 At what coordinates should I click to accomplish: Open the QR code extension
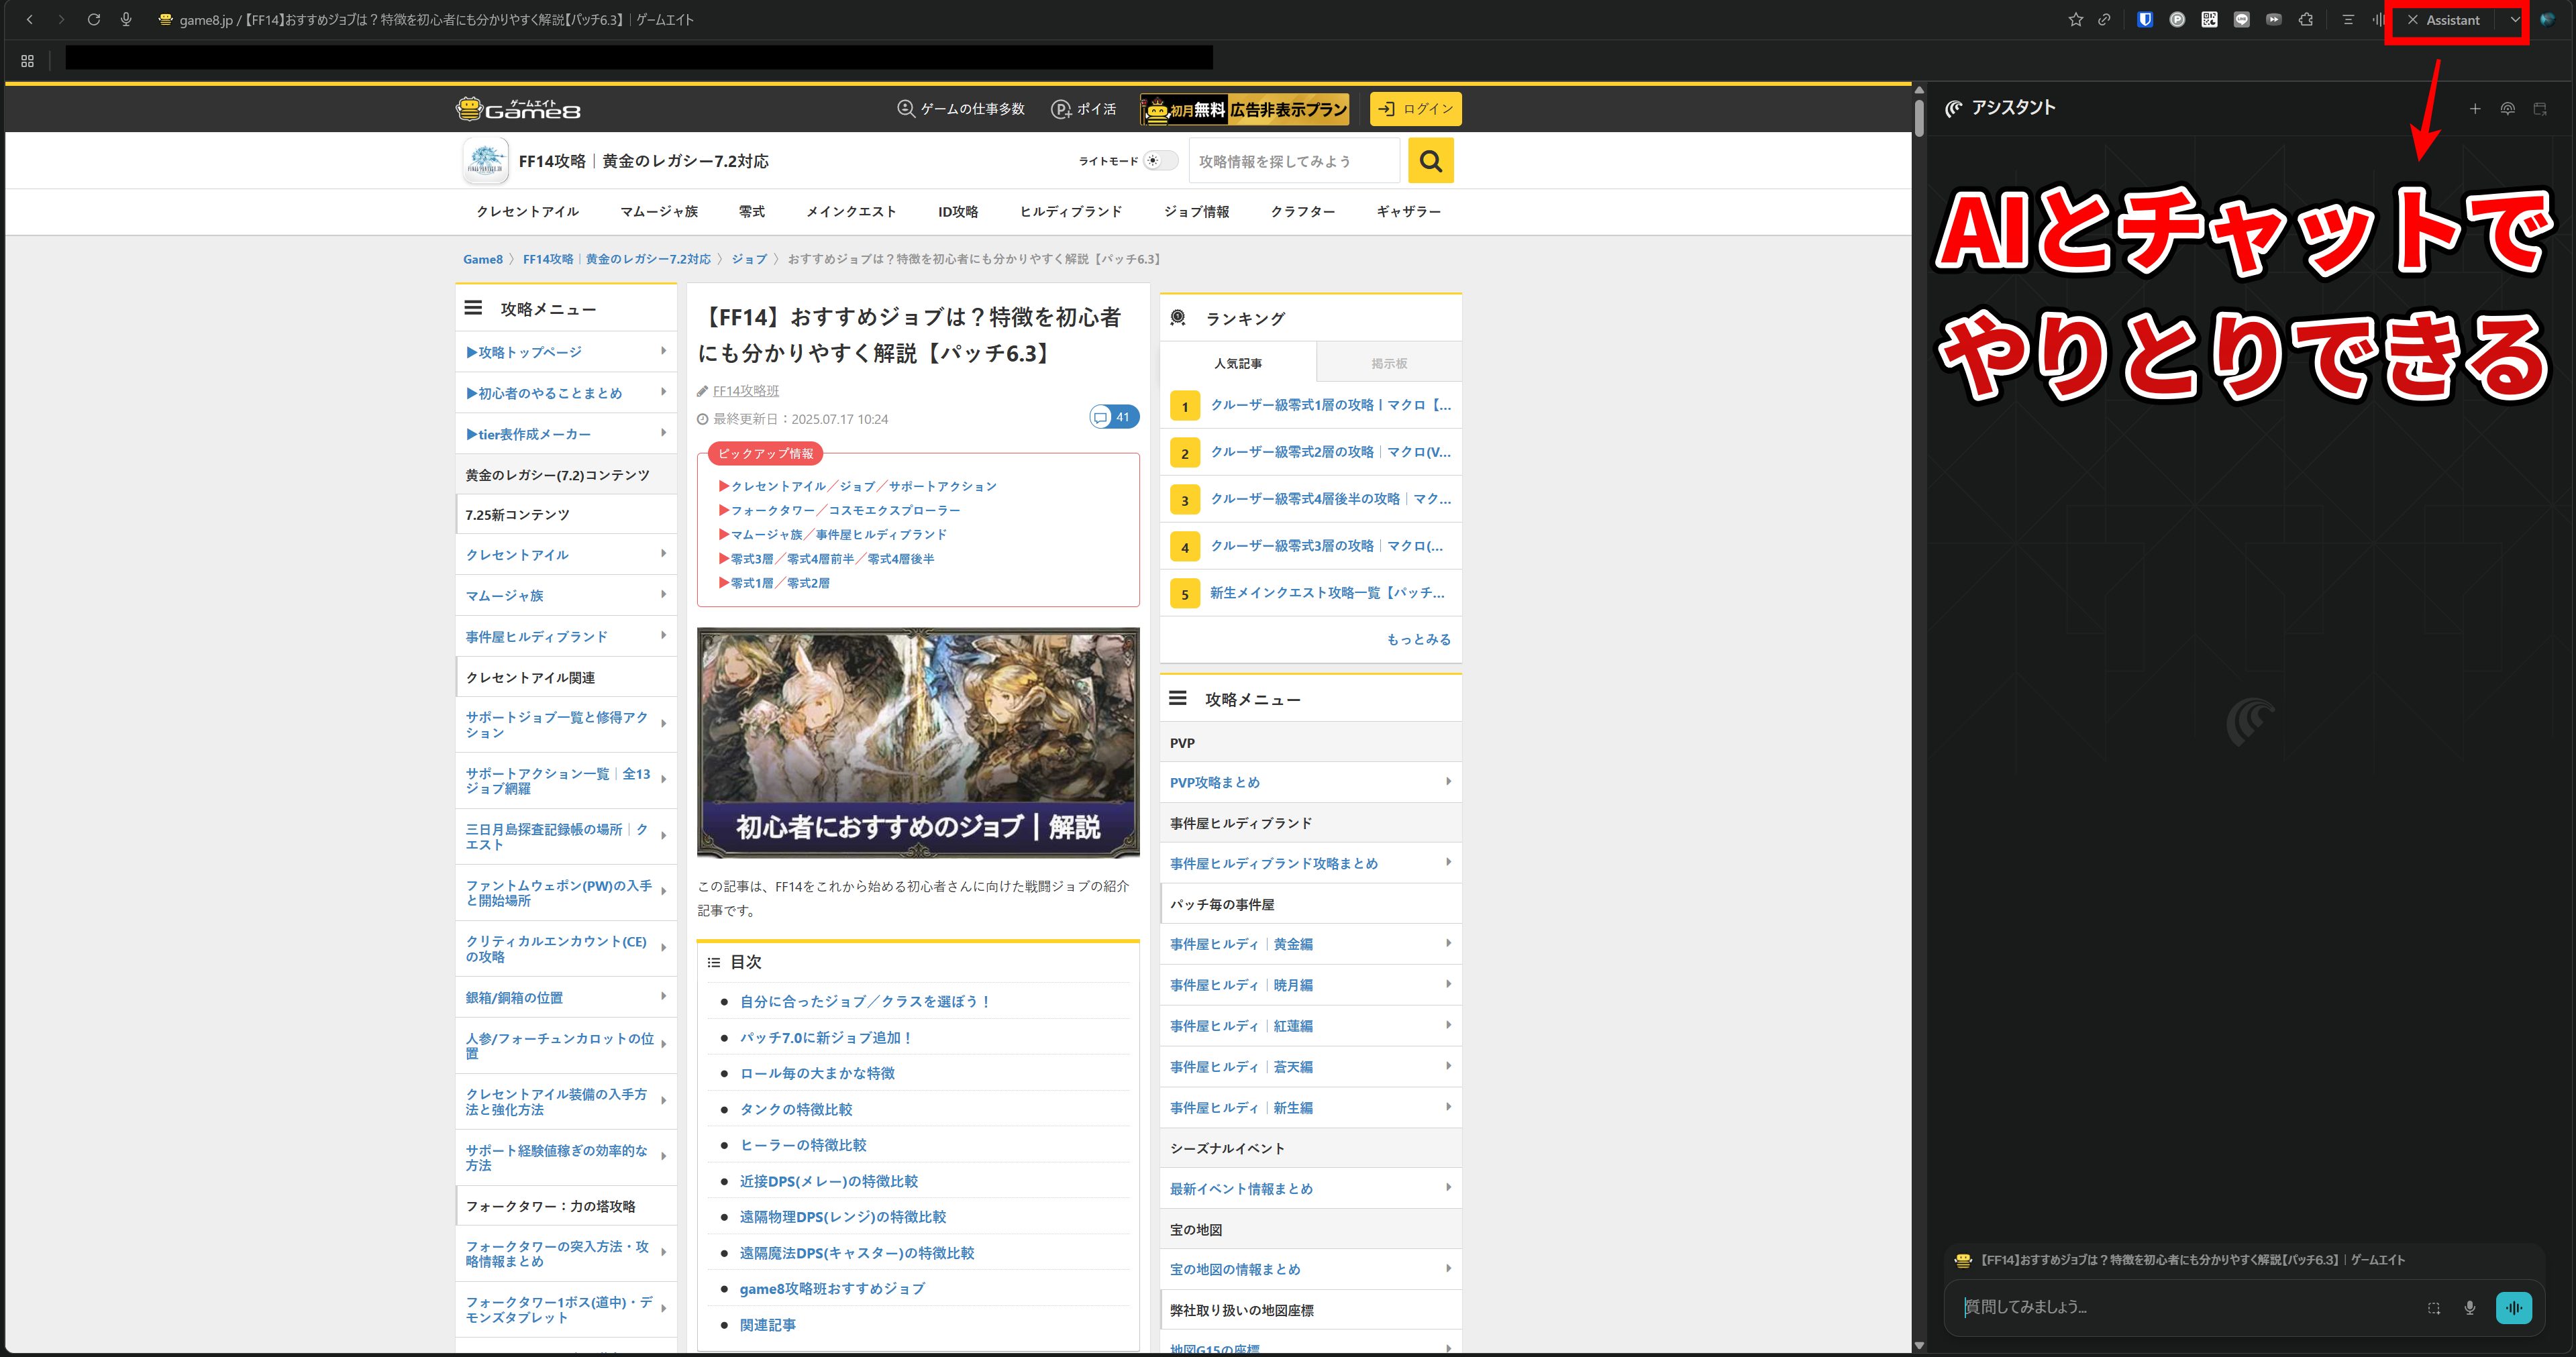(x=2209, y=19)
